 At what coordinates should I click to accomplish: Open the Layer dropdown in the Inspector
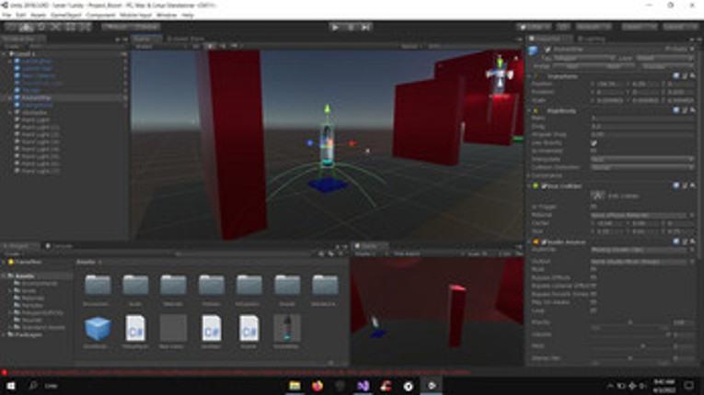665,58
